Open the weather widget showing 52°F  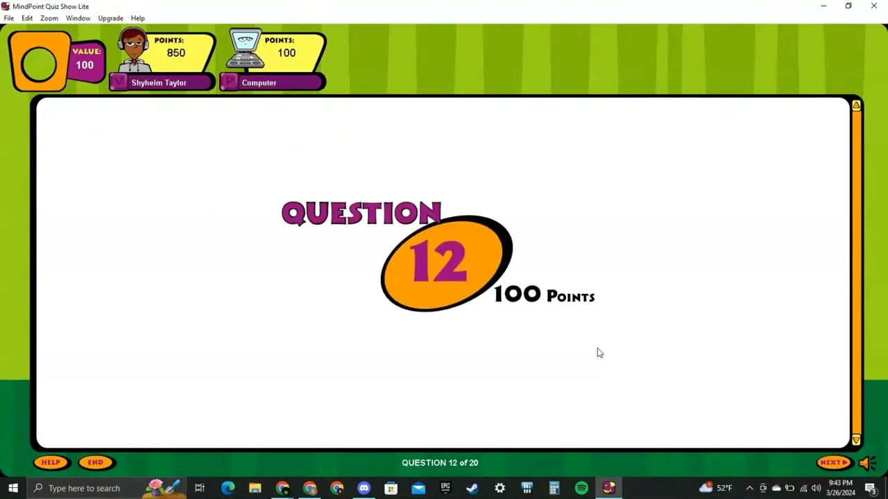[x=716, y=488]
